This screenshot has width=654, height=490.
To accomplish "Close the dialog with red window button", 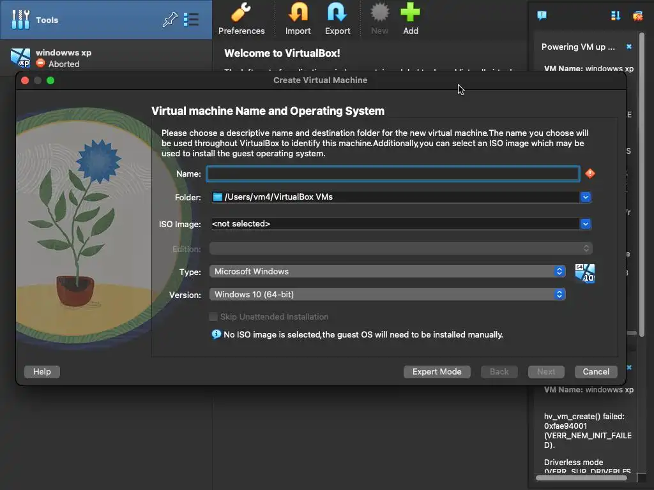I will (x=25, y=80).
